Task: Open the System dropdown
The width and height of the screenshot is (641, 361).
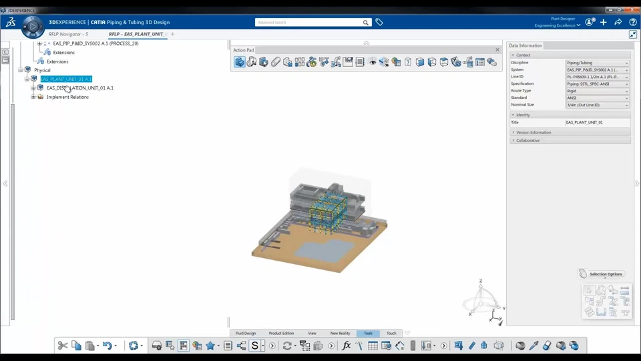Action: point(597,70)
